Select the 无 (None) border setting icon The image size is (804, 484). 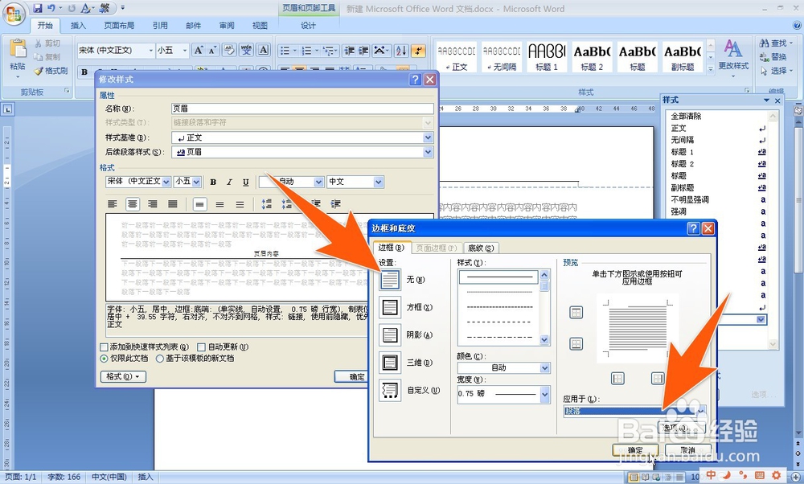coord(389,279)
